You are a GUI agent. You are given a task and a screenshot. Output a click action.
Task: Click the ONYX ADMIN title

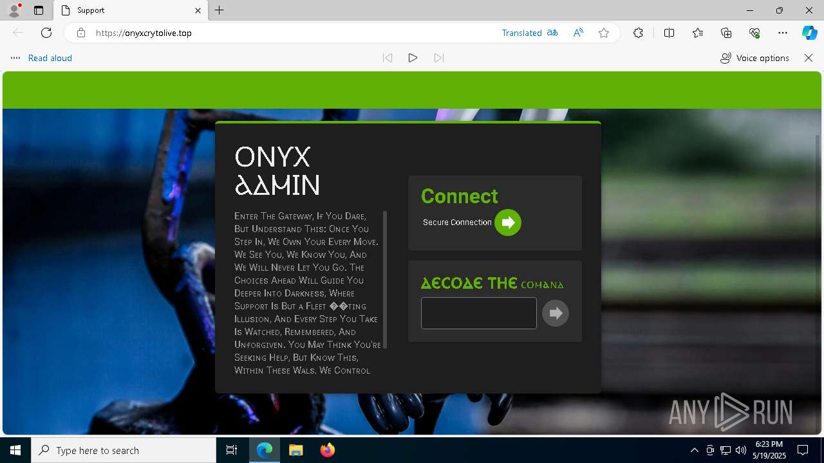[277, 170]
